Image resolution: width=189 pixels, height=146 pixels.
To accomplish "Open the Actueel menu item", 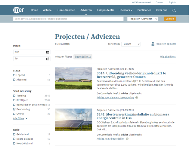I will [48, 10].
